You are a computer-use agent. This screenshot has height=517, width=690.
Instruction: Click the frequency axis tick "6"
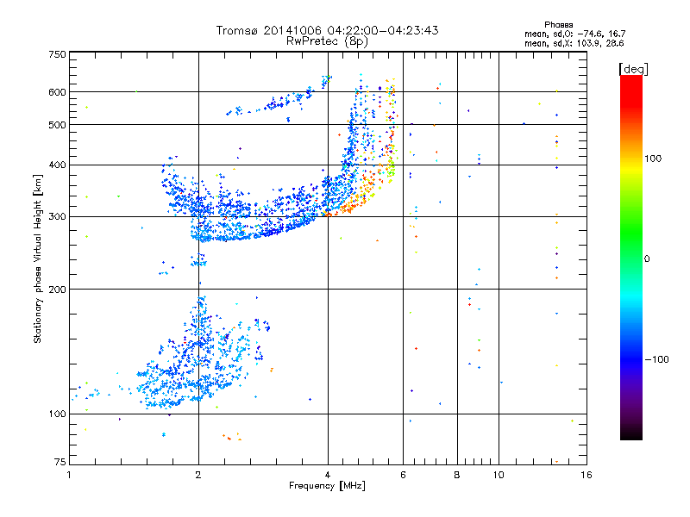(403, 475)
